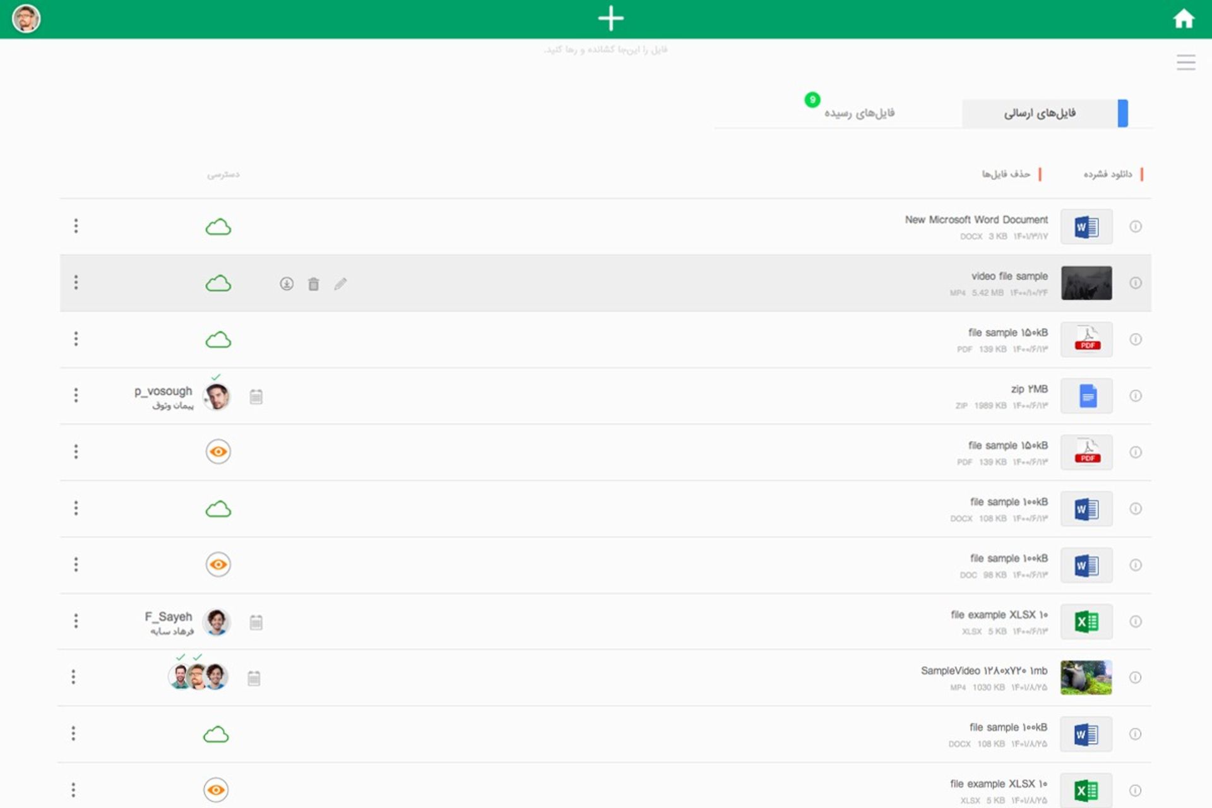Open the user profile avatar
Viewport: 1212px width, 808px height.
pos(26,18)
